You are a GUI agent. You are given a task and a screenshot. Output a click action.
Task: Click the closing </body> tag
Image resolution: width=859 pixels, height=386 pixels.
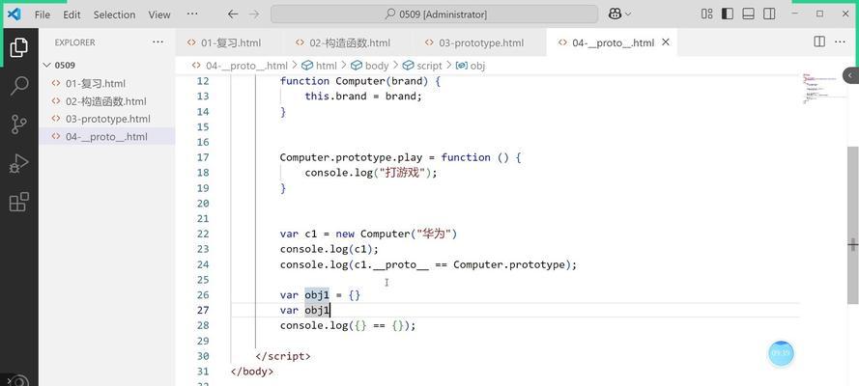pyautogui.click(x=252, y=372)
